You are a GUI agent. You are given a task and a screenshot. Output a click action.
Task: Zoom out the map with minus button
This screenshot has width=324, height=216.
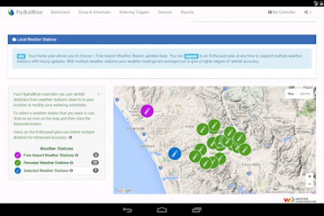pyautogui.click(x=309, y=184)
